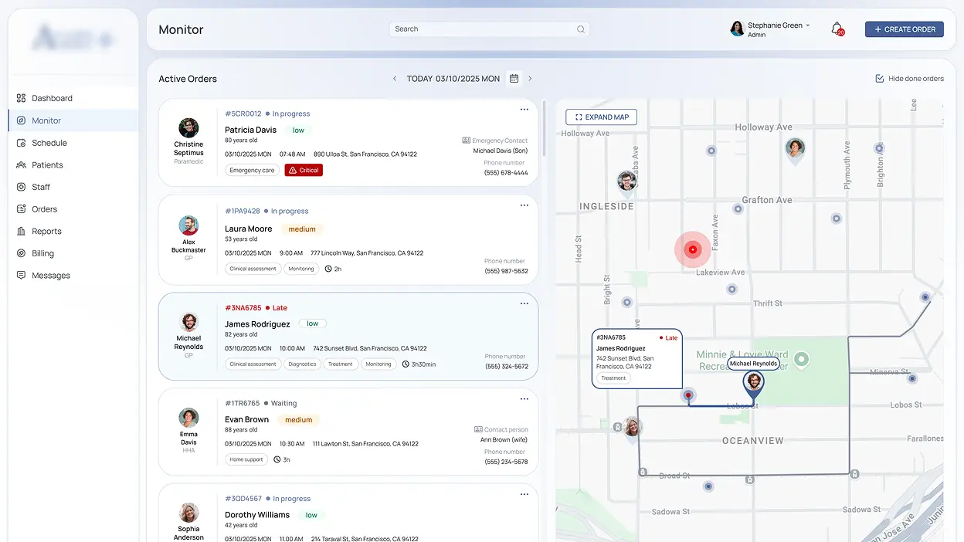Open more options for order #5CR0012
The image size is (964, 542).
(524, 110)
